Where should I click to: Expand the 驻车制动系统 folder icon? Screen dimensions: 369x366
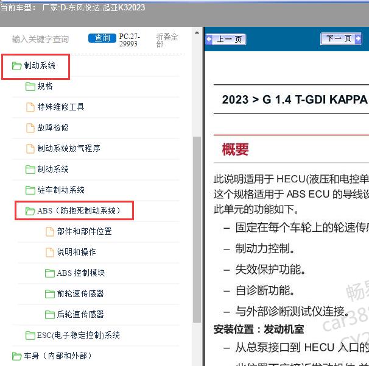[30, 190]
